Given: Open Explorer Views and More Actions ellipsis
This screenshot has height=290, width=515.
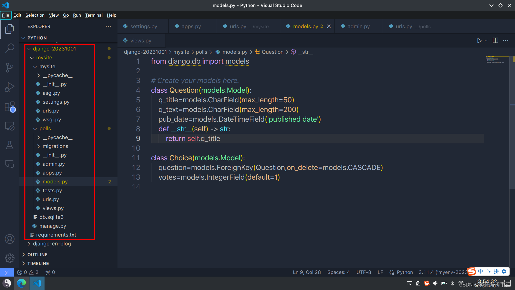Looking at the screenshot, I should [108, 26].
